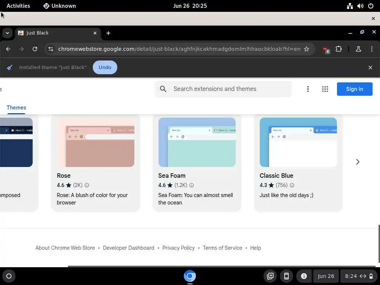Advance carousel with the next arrow
Screen dimensions: 380x285
358,162
